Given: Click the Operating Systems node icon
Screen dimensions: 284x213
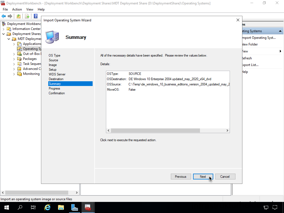Looking at the screenshot, I should [19, 49].
